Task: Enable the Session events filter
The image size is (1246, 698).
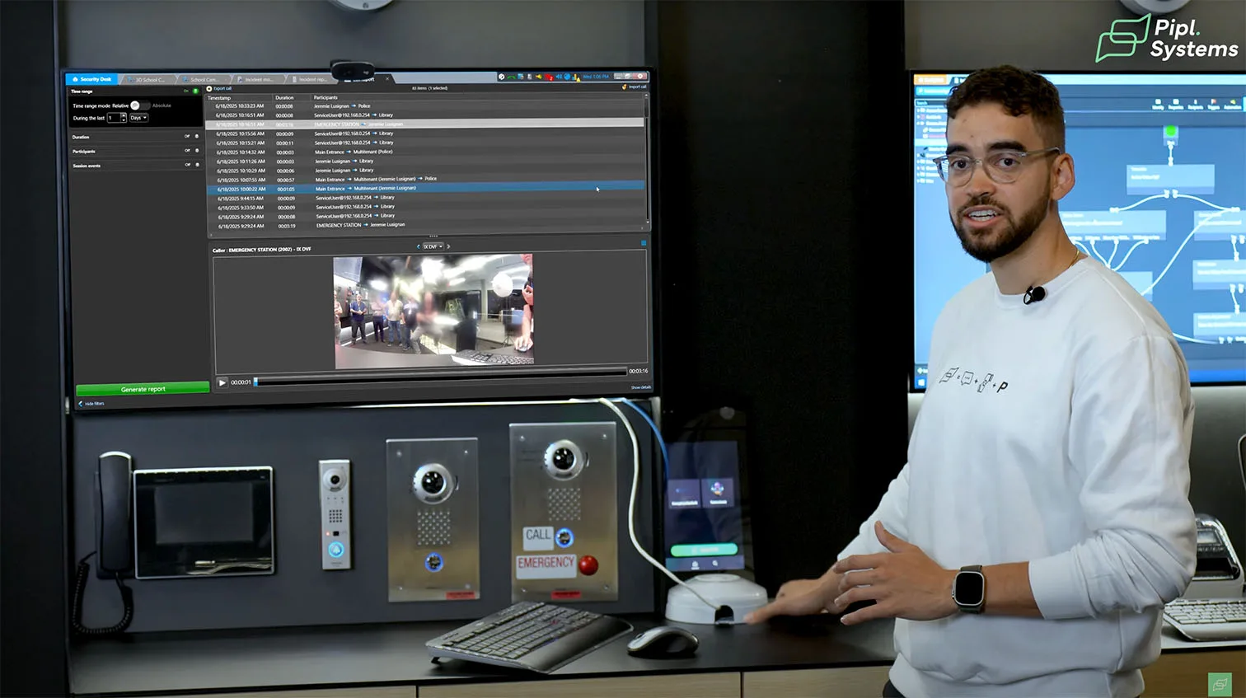Action: (x=197, y=165)
